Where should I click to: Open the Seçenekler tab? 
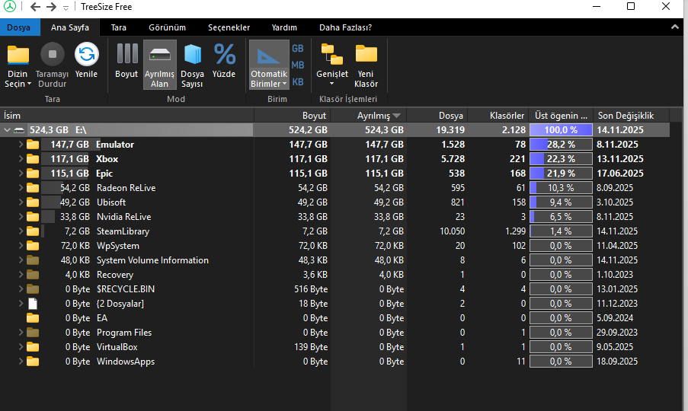229,27
